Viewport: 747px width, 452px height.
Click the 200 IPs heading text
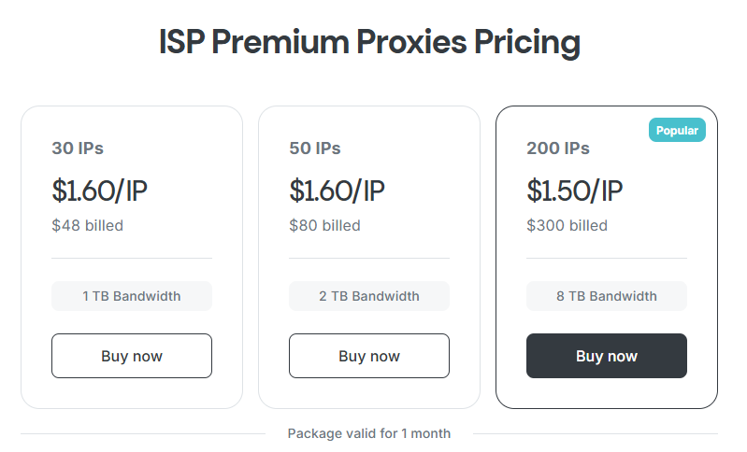[558, 148]
